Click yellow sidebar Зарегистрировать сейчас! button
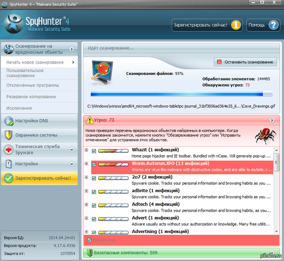 pyautogui.click(x=39, y=178)
